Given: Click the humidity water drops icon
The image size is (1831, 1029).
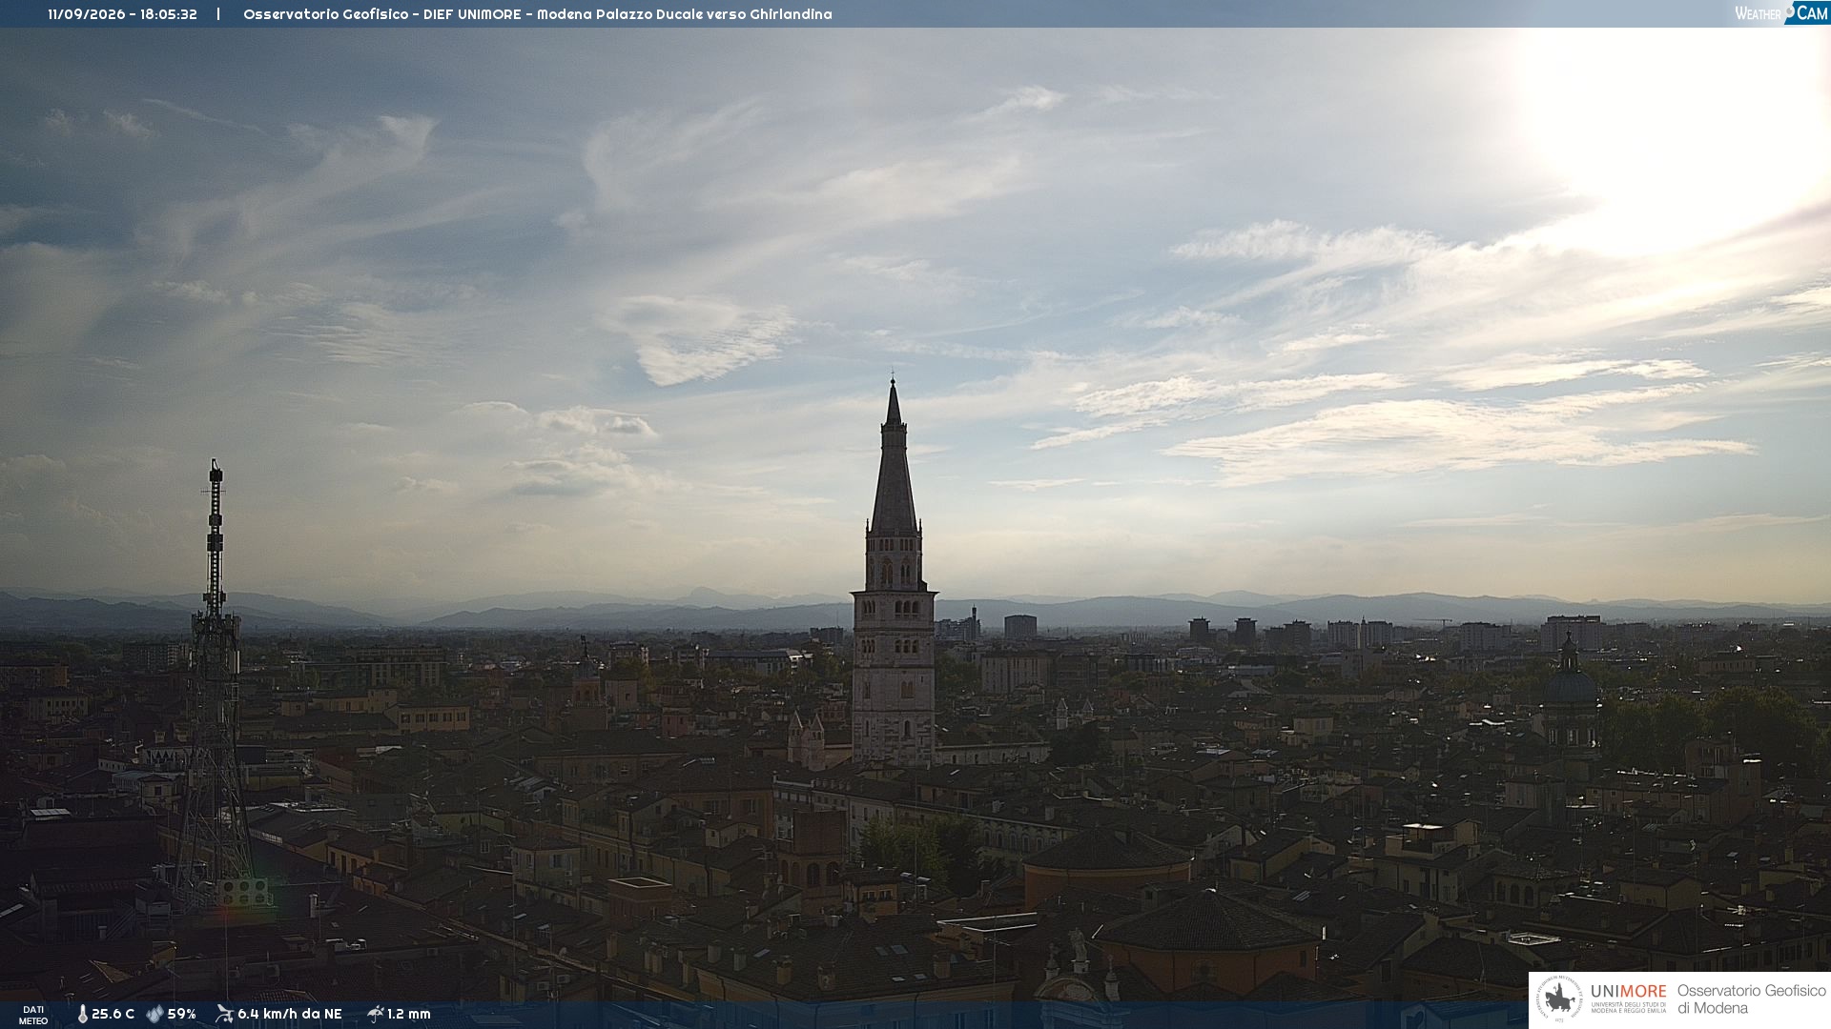Looking at the screenshot, I should [154, 1015].
